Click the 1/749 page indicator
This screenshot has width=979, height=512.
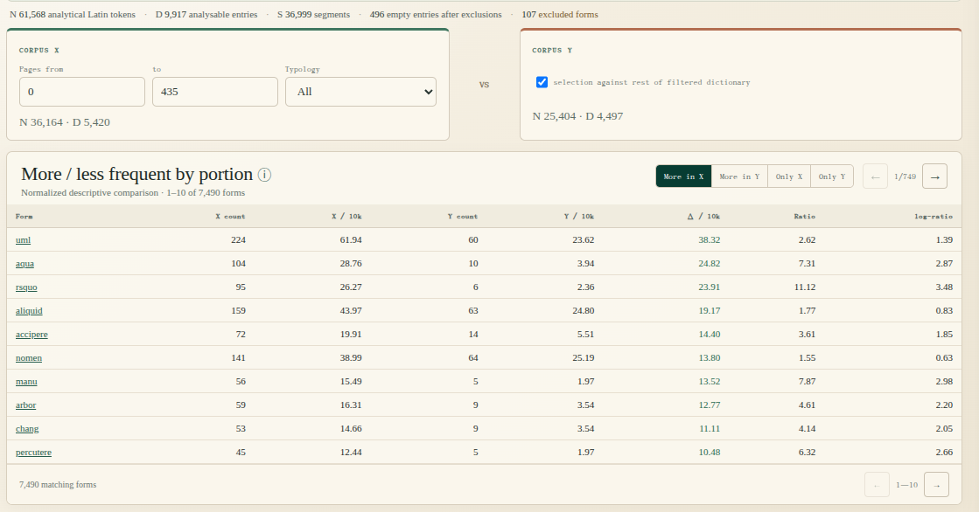click(906, 176)
